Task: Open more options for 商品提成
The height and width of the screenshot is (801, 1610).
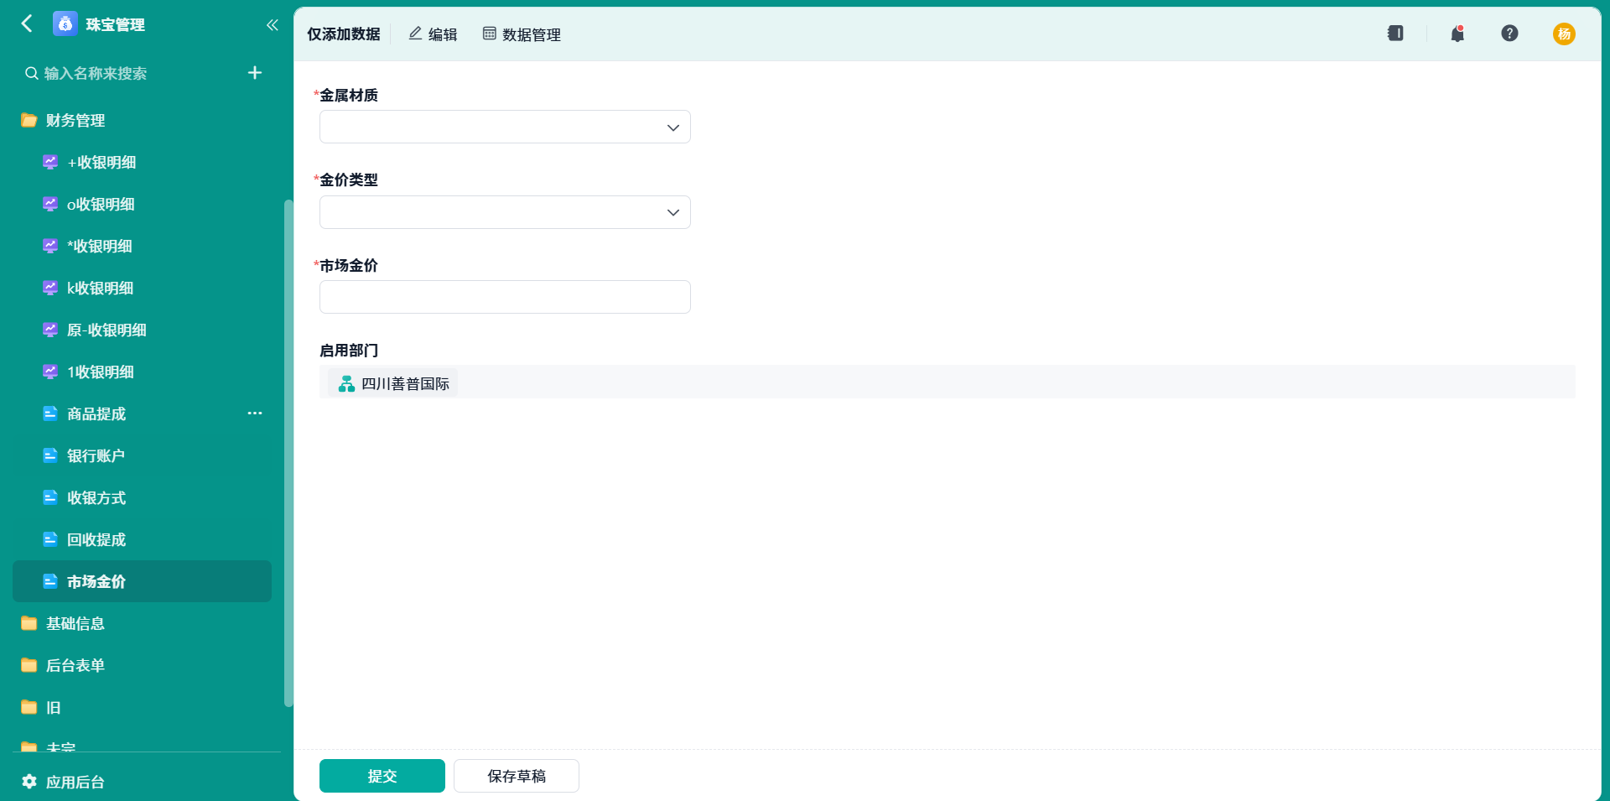Action: point(255,414)
